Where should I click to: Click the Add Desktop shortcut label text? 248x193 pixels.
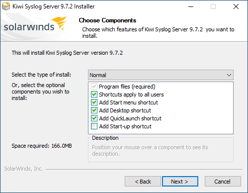tap(125, 110)
